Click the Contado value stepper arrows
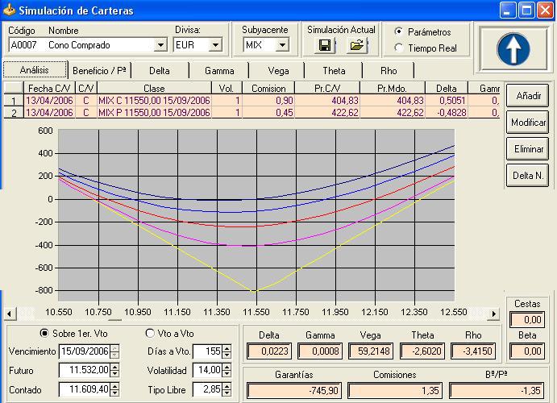Viewport: 557px width, 403px height. click(x=114, y=389)
